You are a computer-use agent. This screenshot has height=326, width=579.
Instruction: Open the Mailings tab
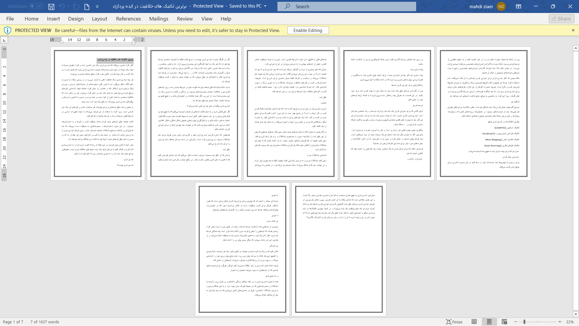[x=159, y=19]
